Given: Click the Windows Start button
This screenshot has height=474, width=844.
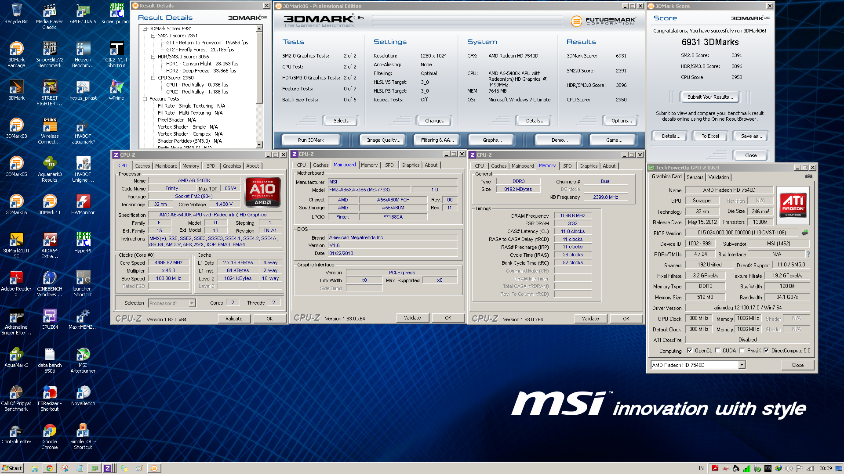Looking at the screenshot, I should [x=12, y=468].
